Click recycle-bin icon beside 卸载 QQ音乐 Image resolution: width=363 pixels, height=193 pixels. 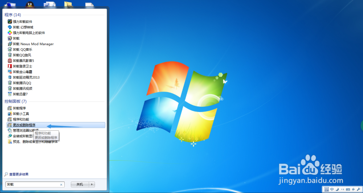(10, 49)
